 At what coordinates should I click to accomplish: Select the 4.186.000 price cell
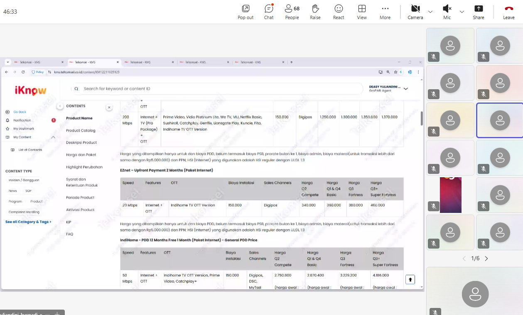pos(381,275)
